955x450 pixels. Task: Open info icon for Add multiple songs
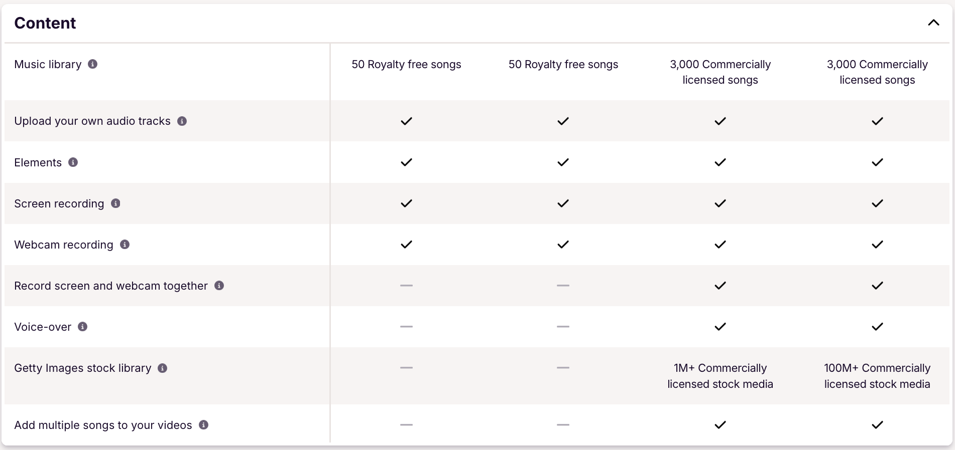click(203, 425)
